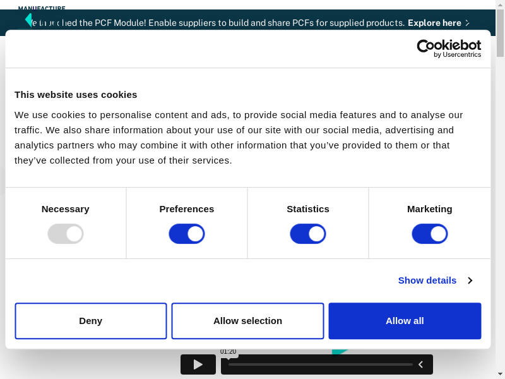Click the page scrollbar up arrow
Screen dimensions: 505x379
pos(500,5)
